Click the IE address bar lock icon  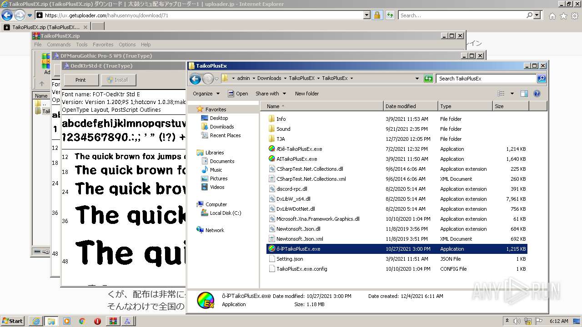pyautogui.click(x=377, y=15)
